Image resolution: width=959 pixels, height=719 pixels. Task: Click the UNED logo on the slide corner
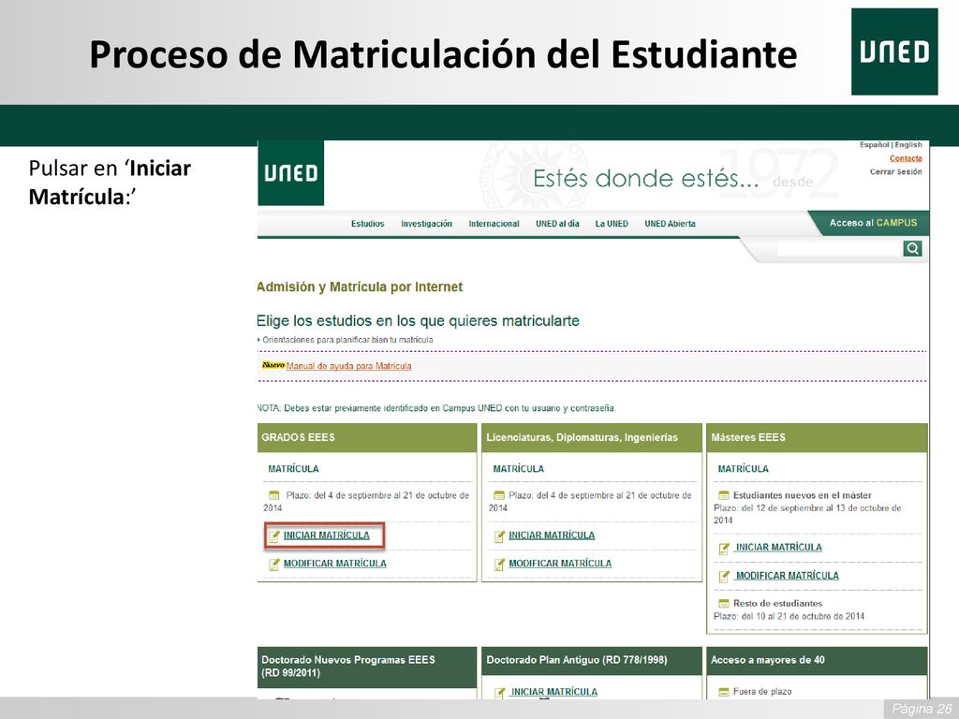(894, 52)
